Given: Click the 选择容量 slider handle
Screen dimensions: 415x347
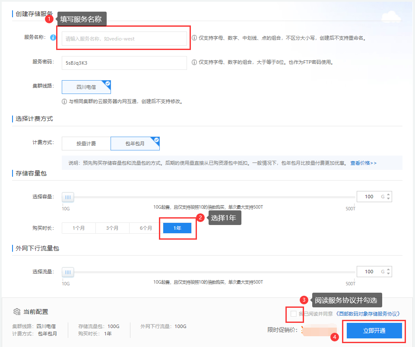Looking at the screenshot, I should (68, 197).
